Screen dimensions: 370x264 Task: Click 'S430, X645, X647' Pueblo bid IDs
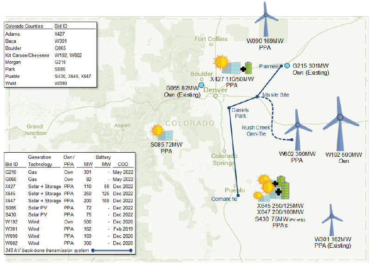(73, 76)
